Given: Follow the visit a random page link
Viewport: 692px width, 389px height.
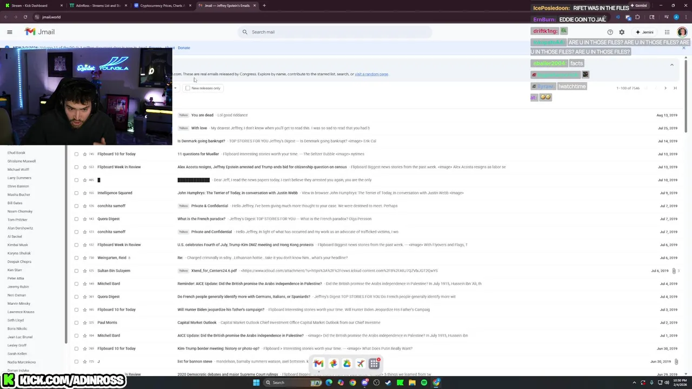Looking at the screenshot, I should (x=371, y=74).
